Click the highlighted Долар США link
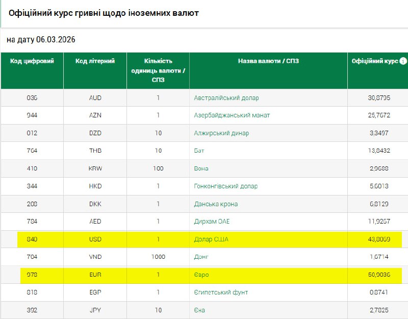 [211, 239]
